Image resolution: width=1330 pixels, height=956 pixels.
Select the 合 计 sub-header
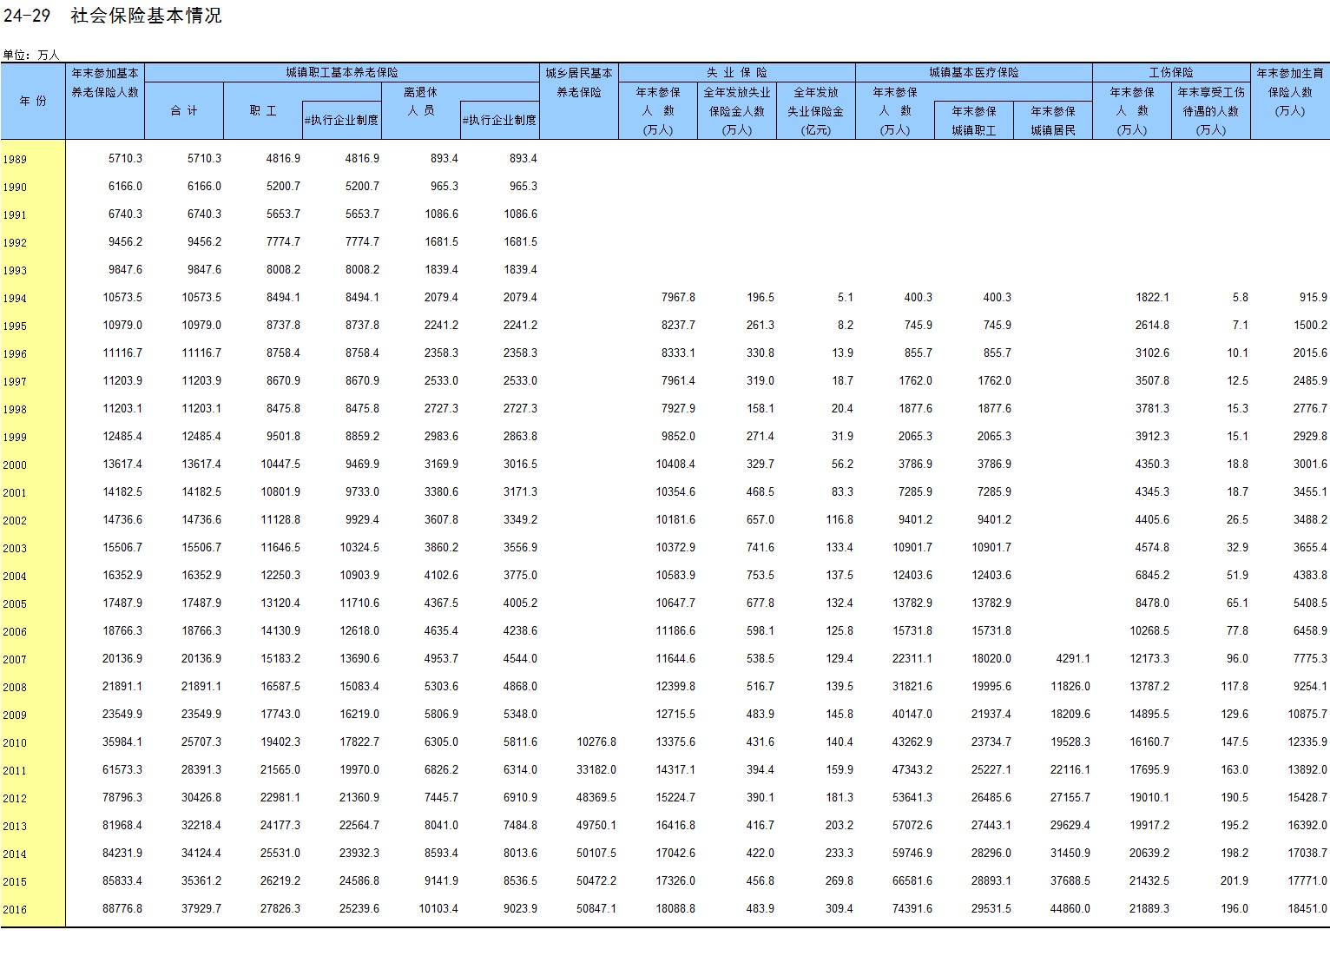[184, 110]
